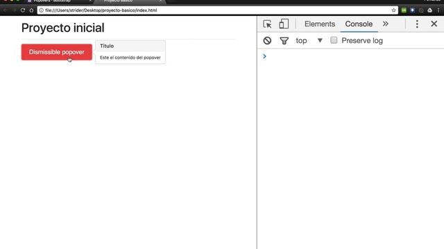
Task: Close the Proyecto basico browser tab
Action: point(160,1)
